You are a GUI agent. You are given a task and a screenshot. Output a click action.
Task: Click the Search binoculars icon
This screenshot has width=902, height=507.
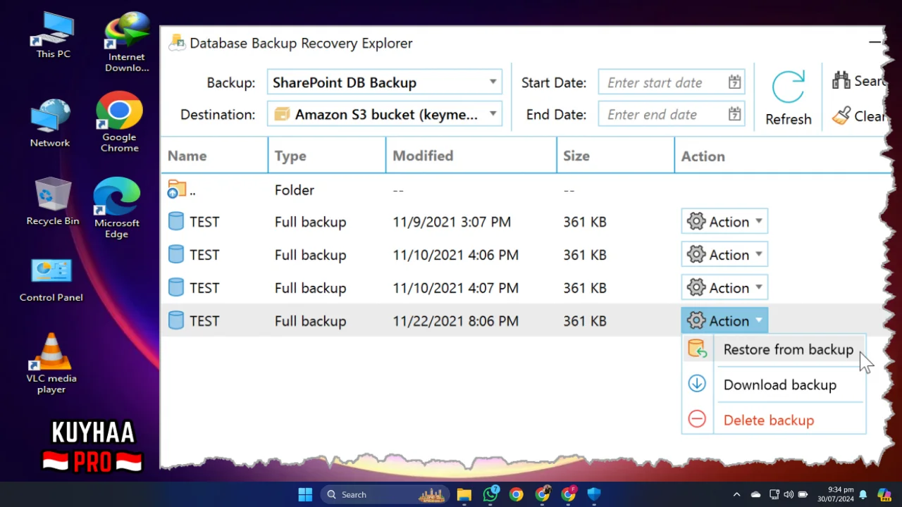[x=841, y=80]
